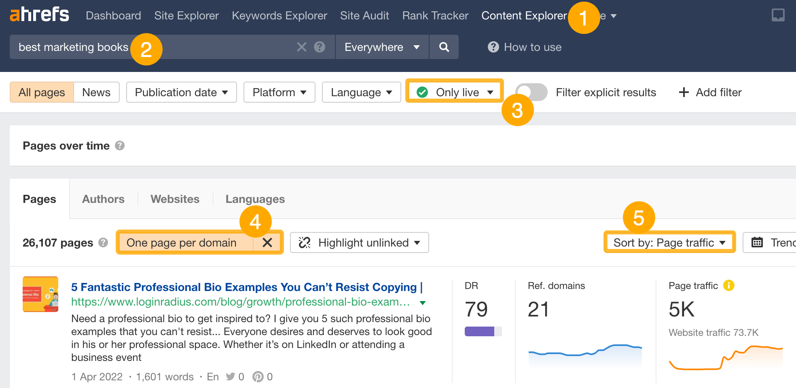Click the Add filter button
The height and width of the screenshot is (388, 796).
[x=710, y=92]
